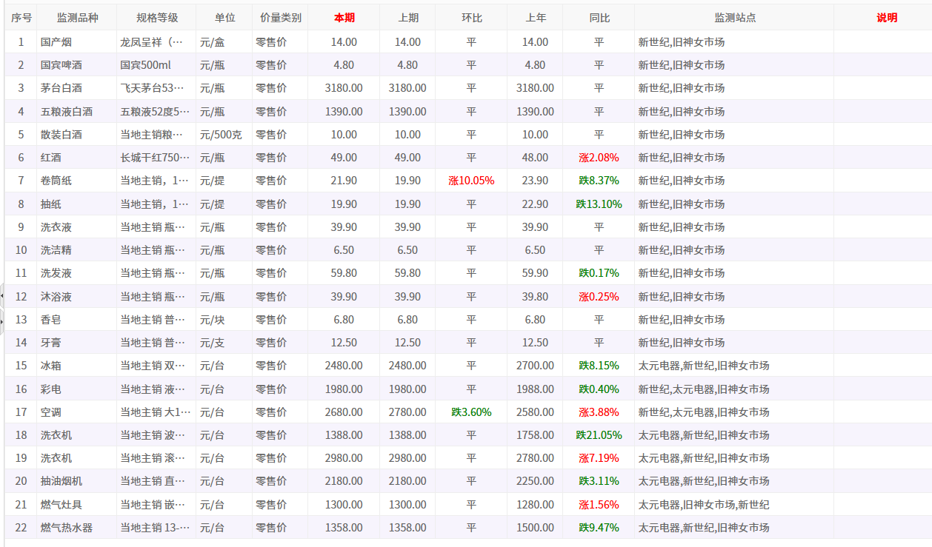Click the 跌8.37% 同比 value for 卷筒纸

coord(599,181)
